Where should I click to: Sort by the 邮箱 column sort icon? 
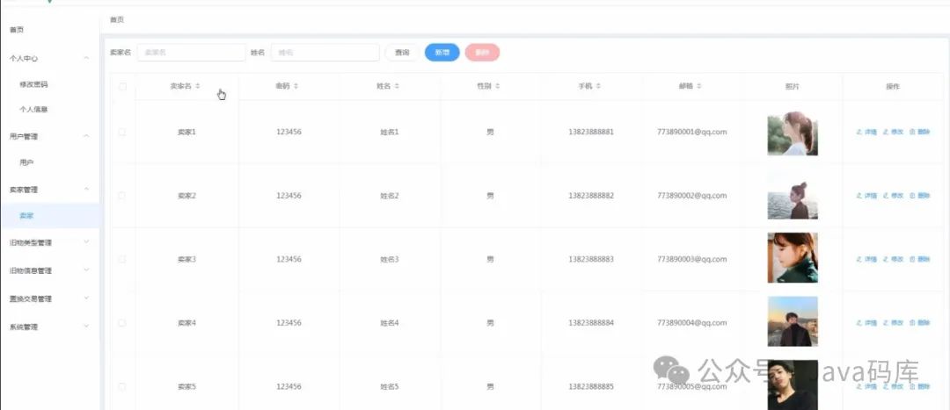click(x=698, y=86)
